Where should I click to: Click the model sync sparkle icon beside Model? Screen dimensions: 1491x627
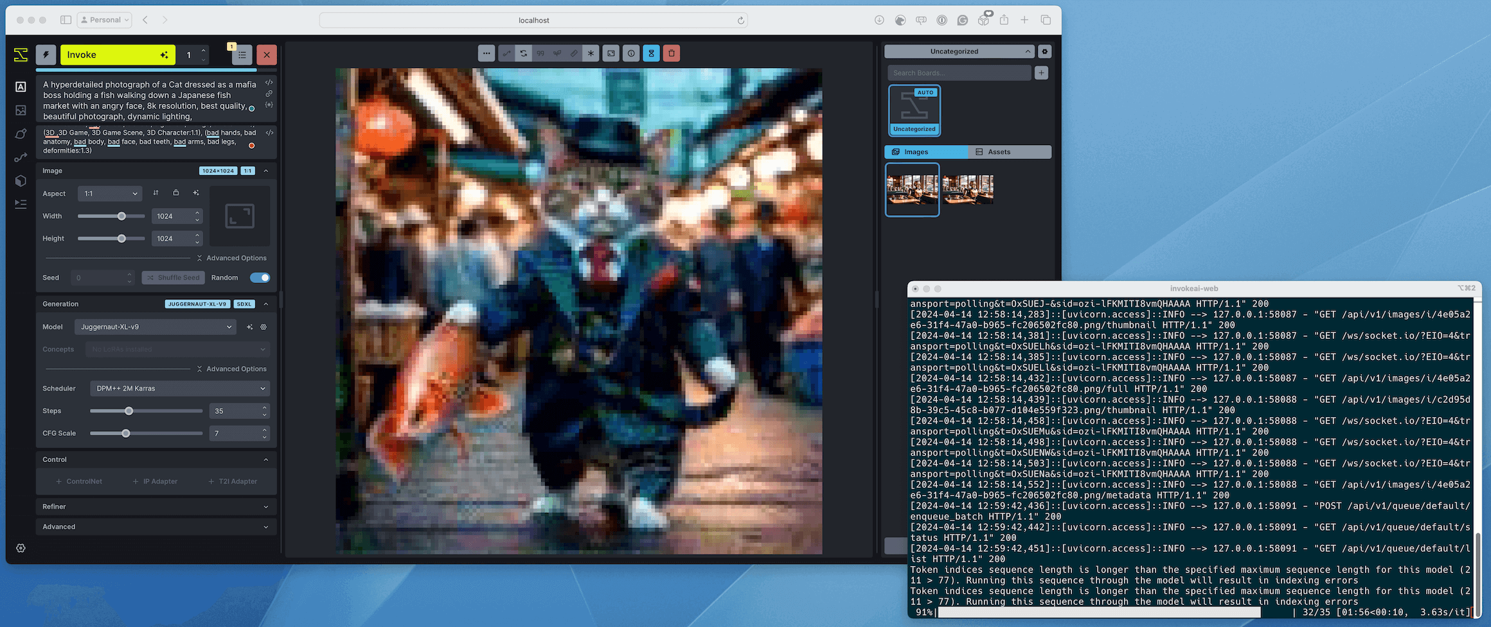coord(250,327)
